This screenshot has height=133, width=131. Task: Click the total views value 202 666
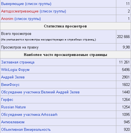pos(123,37)
